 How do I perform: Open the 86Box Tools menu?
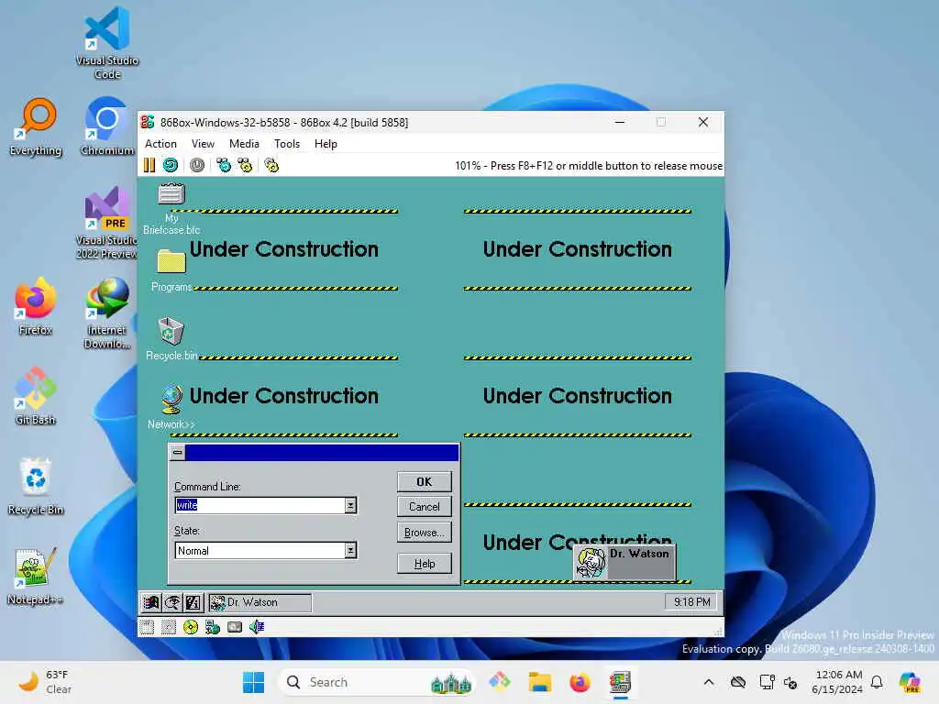click(x=287, y=144)
